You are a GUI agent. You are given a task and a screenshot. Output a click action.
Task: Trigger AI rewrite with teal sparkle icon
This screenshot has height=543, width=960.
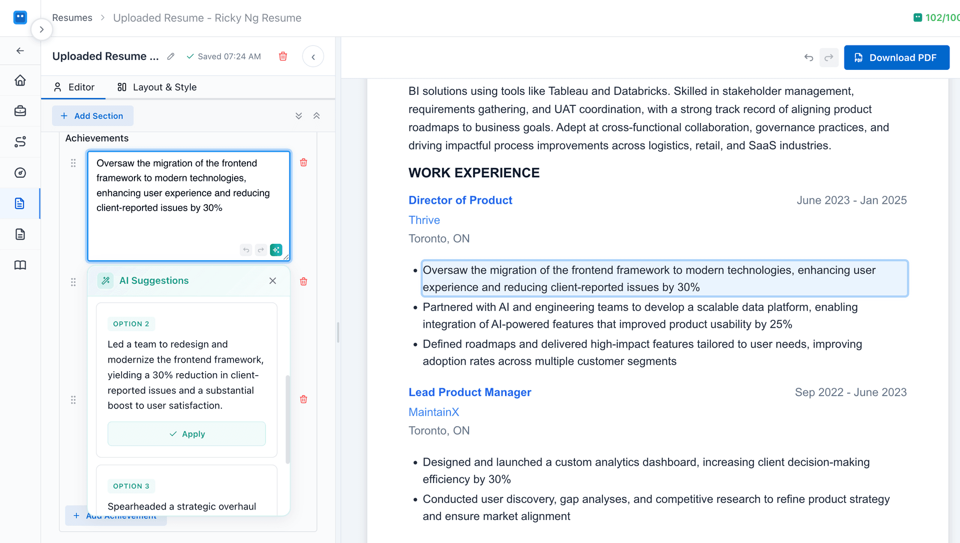pyautogui.click(x=276, y=250)
